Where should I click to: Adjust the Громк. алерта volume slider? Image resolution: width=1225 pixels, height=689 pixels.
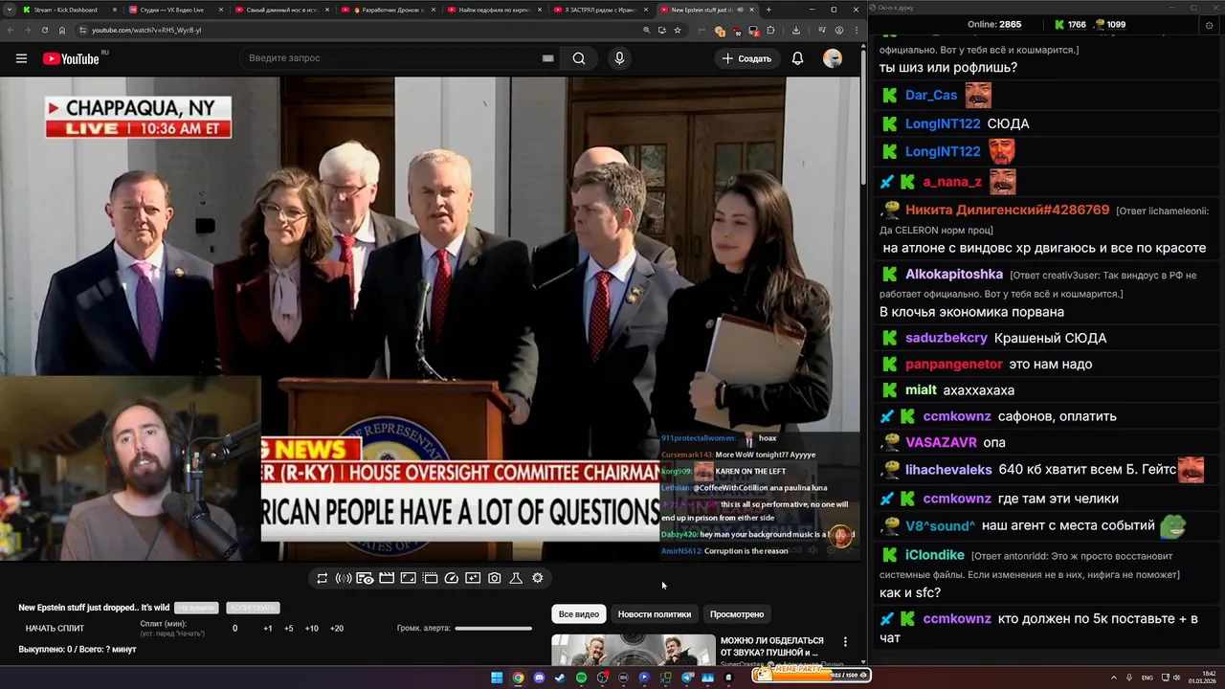coord(493,629)
